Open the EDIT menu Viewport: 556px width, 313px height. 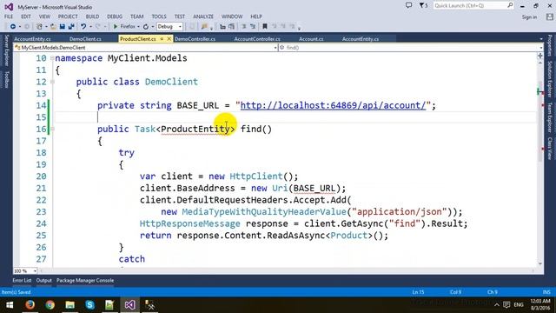(26, 17)
